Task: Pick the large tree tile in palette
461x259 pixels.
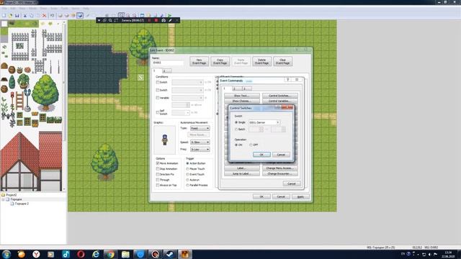Action: point(45,93)
